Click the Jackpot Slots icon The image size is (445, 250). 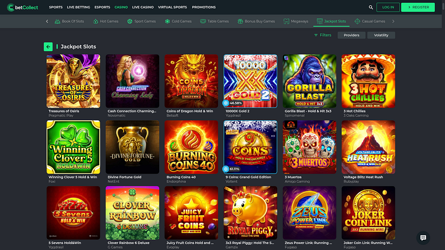point(319,21)
